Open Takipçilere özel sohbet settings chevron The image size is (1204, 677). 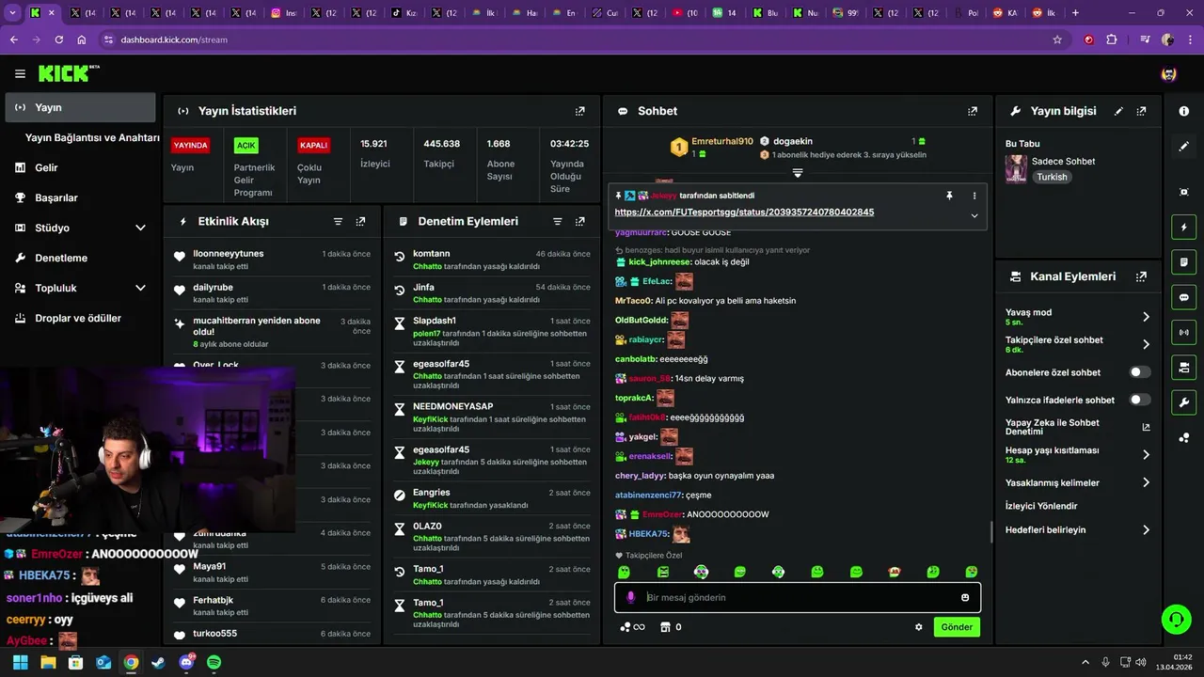tap(1146, 344)
